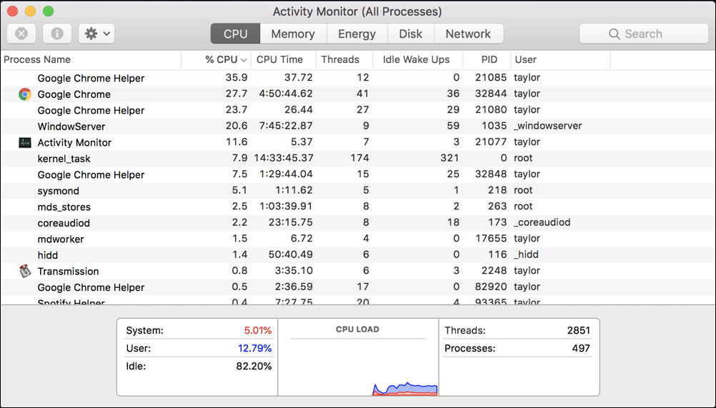Select the sysmond process row
Viewport: 716px width, 408px height.
pyautogui.click(x=358, y=191)
